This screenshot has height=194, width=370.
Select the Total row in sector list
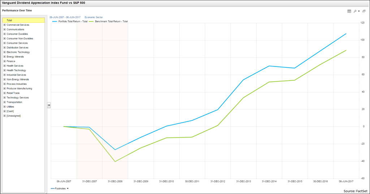click(x=23, y=20)
